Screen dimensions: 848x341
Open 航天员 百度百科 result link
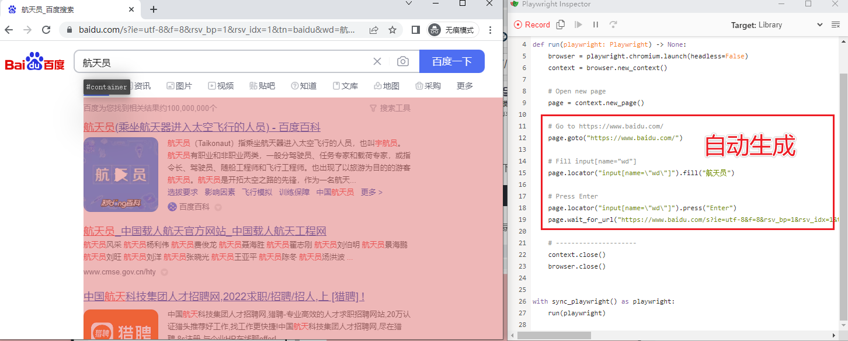pyautogui.click(x=202, y=127)
